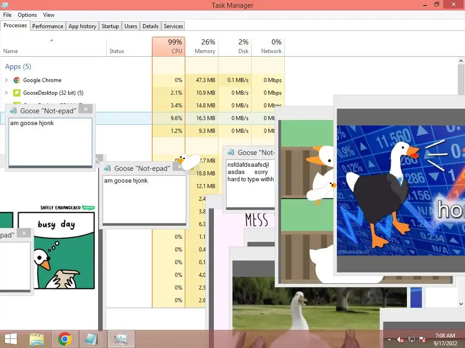Click notepad icon of 'nsfdafdsaafsdjl' Not-epad window
465x348 pixels.
(x=230, y=152)
